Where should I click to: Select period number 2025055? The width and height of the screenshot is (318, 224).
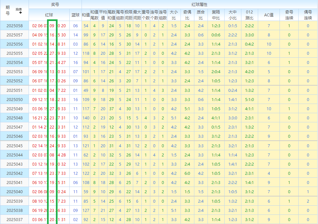point(14,53)
